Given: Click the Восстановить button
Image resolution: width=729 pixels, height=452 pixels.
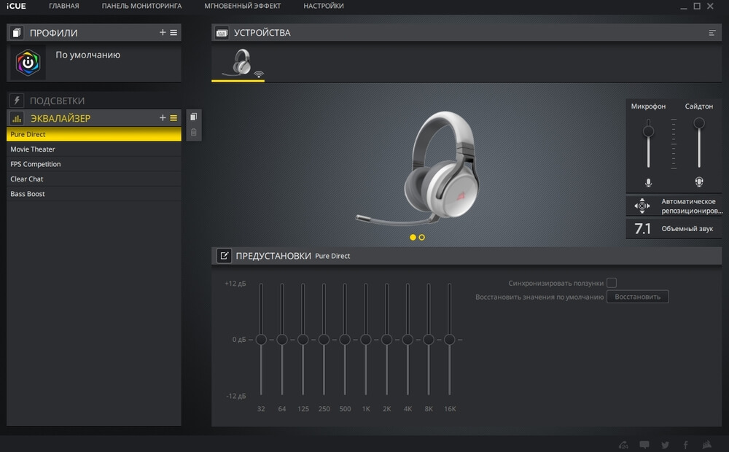Looking at the screenshot, I should click(637, 297).
